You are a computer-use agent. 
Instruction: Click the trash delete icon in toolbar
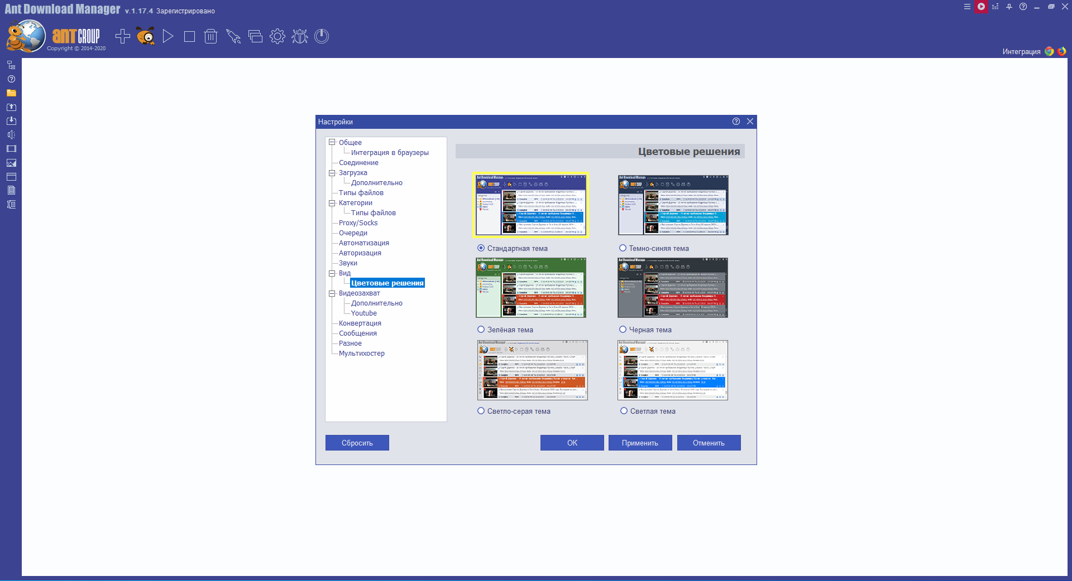[x=210, y=37]
